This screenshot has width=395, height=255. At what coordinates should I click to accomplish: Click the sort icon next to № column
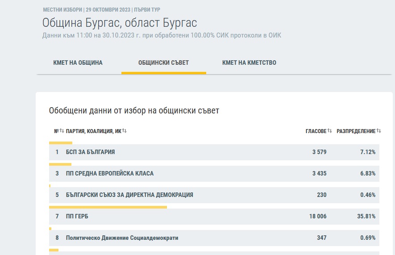(x=62, y=131)
